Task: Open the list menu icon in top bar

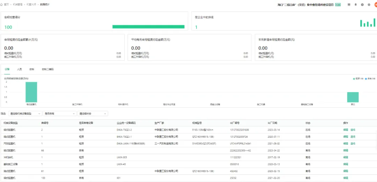Action: point(349,5)
